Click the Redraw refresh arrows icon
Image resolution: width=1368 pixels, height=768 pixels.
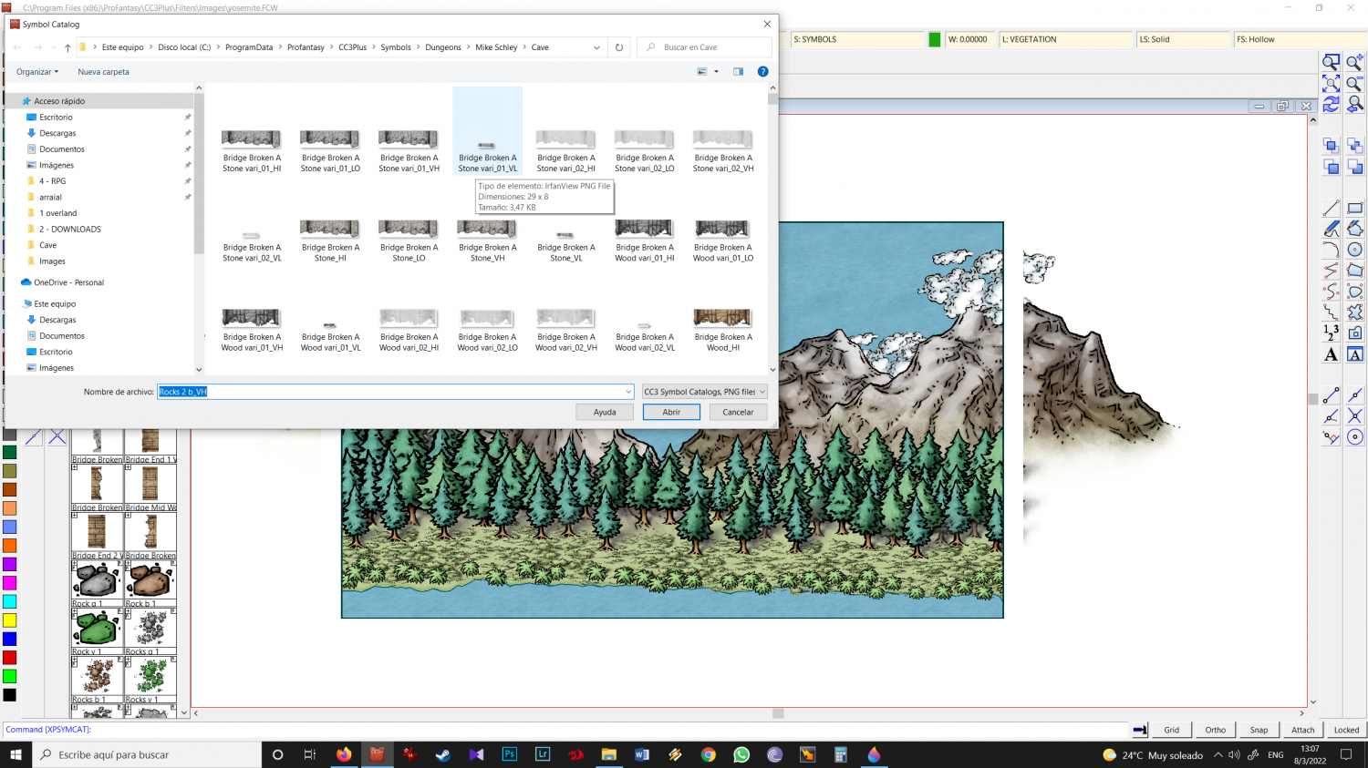pos(1332,104)
